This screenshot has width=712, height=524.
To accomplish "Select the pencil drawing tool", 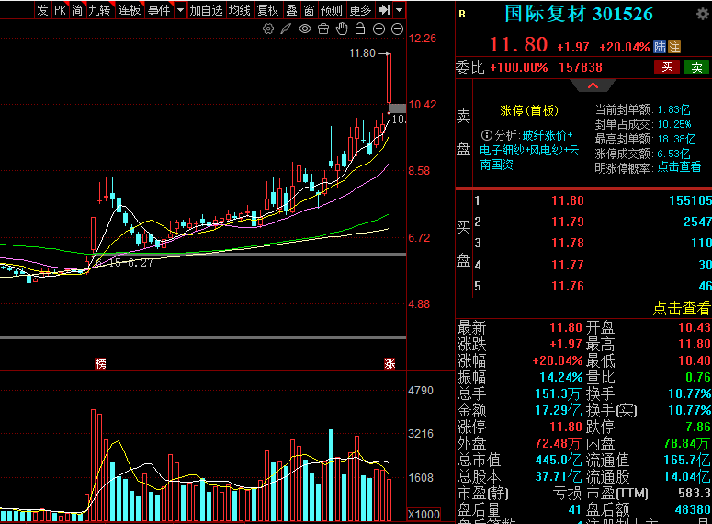I will click(x=286, y=29).
